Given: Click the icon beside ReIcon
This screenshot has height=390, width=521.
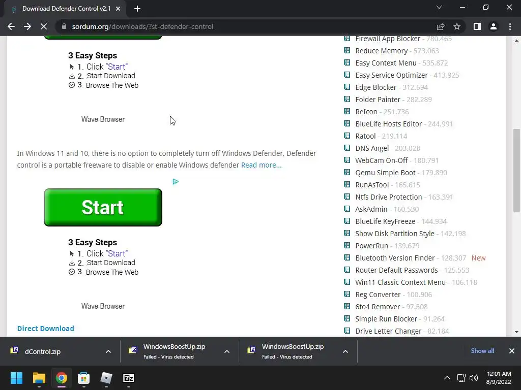Looking at the screenshot, I should [x=347, y=111].
